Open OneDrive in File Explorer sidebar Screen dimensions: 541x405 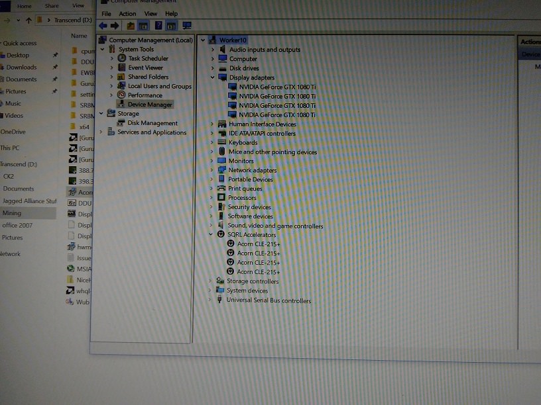13,132
